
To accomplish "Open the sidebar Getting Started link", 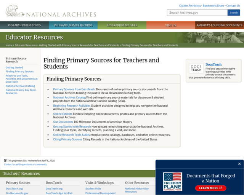I will (x=14, y=67).
